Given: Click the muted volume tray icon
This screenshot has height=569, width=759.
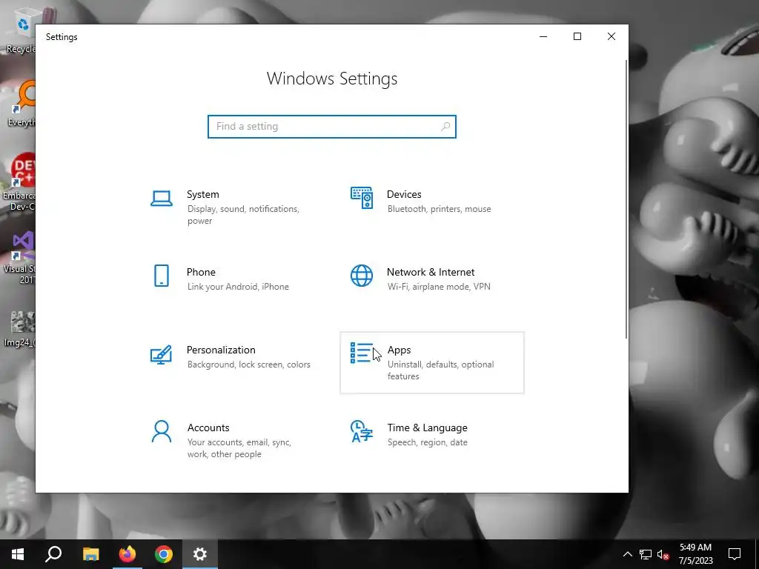Looking at the screenshot, I should coord(663,554).
